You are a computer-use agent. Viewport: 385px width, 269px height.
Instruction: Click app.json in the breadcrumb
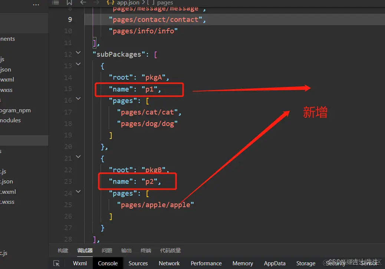pos(128,3)
